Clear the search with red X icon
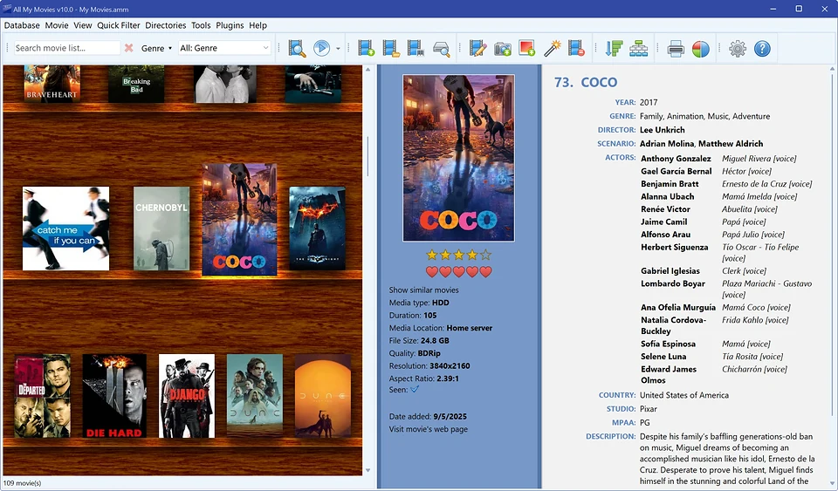 [129, 48]
